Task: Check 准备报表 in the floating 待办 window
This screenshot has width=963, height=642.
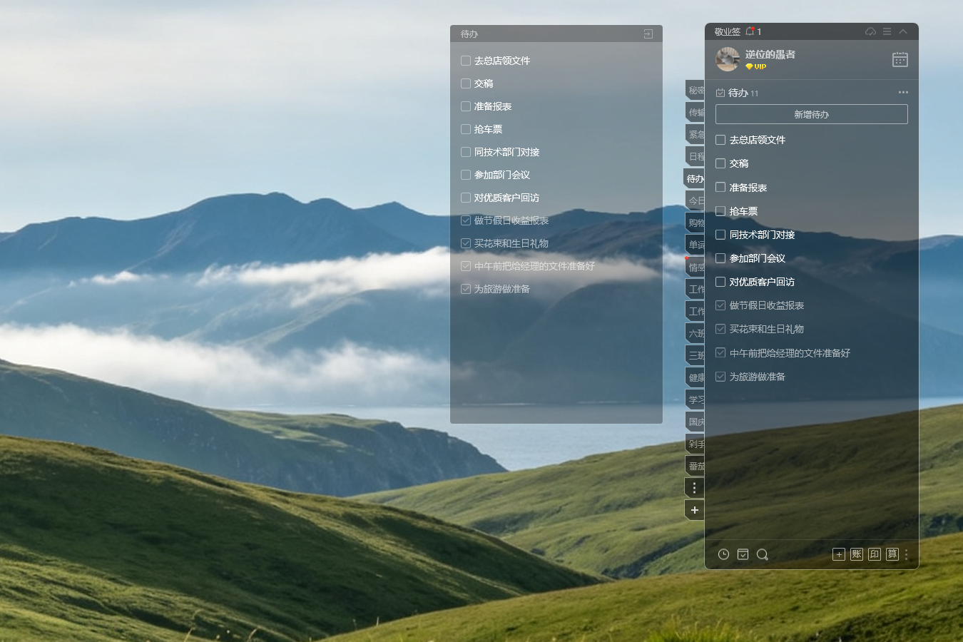Action: 466,106
